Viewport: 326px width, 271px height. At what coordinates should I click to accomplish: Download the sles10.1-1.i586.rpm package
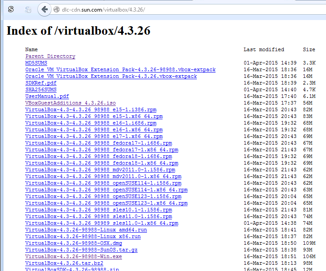[99, 210]
